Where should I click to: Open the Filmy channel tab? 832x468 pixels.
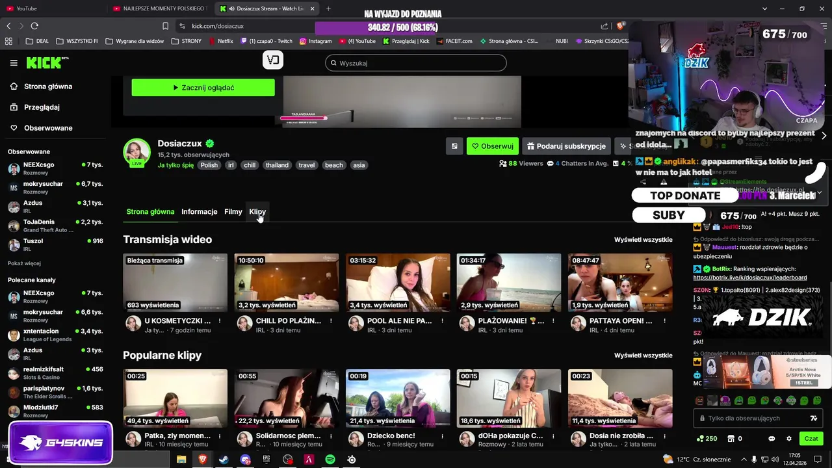pyautogui.click(x=233, y=212)
